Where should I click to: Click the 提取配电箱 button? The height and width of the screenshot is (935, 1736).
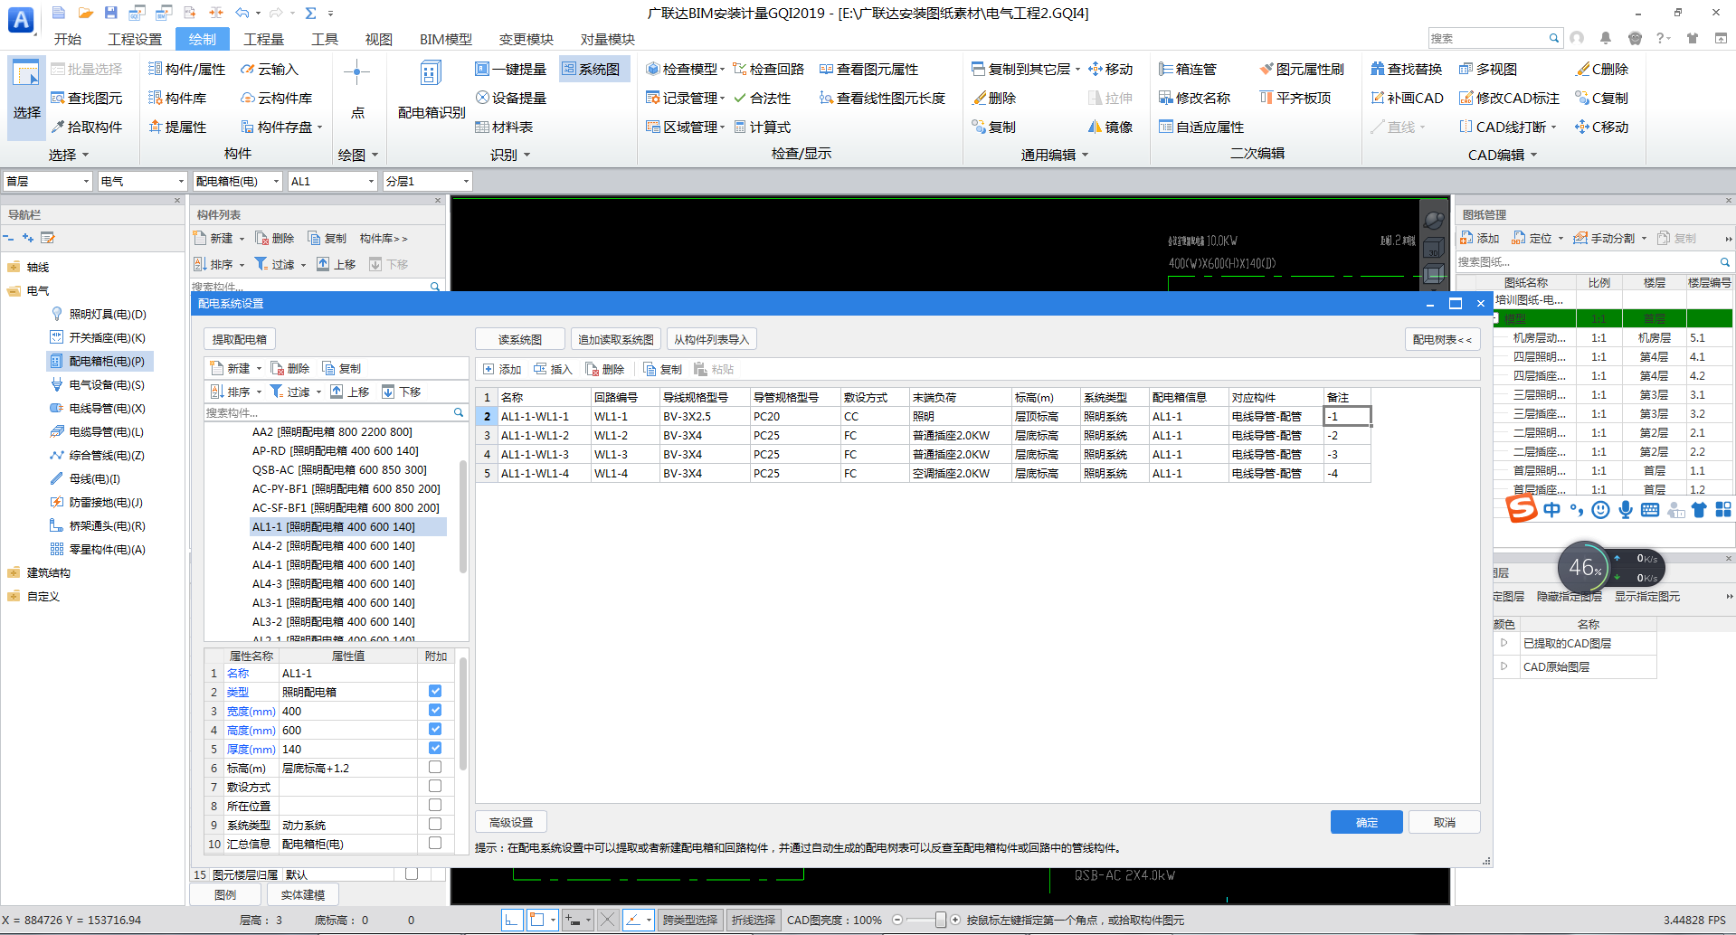coord(240,339)
